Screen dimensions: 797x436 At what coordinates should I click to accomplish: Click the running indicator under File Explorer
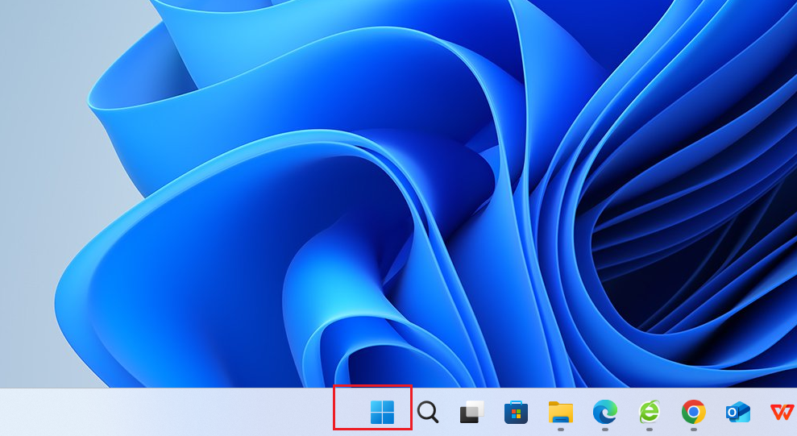tap(560, 430)
